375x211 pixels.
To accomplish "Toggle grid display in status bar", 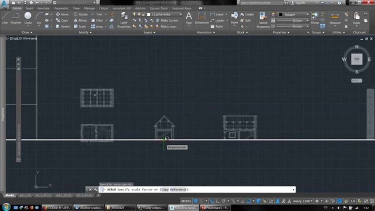I will tap(196, 201).
